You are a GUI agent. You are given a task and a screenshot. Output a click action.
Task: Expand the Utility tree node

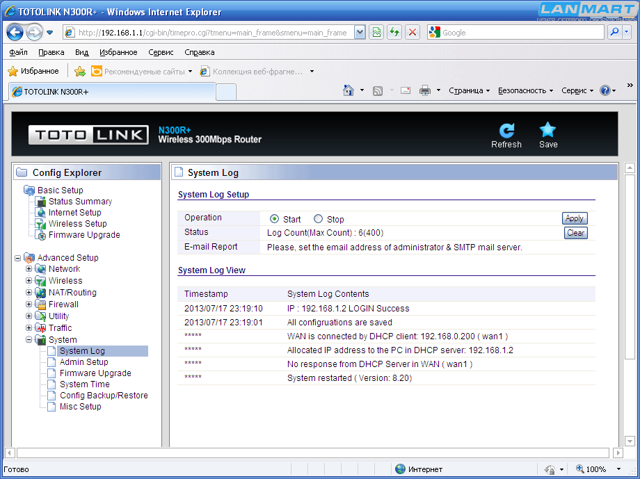coord(29,316)
